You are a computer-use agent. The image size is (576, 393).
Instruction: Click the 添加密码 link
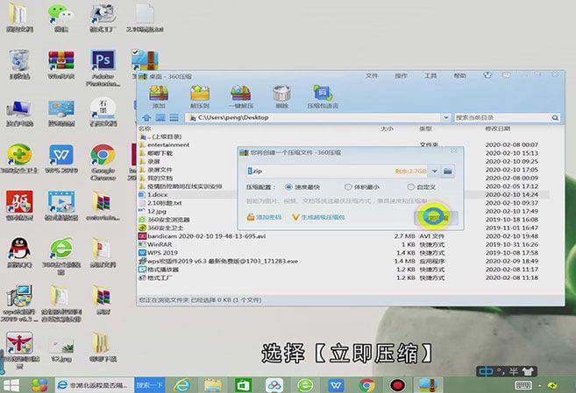(x=264, y=217)
